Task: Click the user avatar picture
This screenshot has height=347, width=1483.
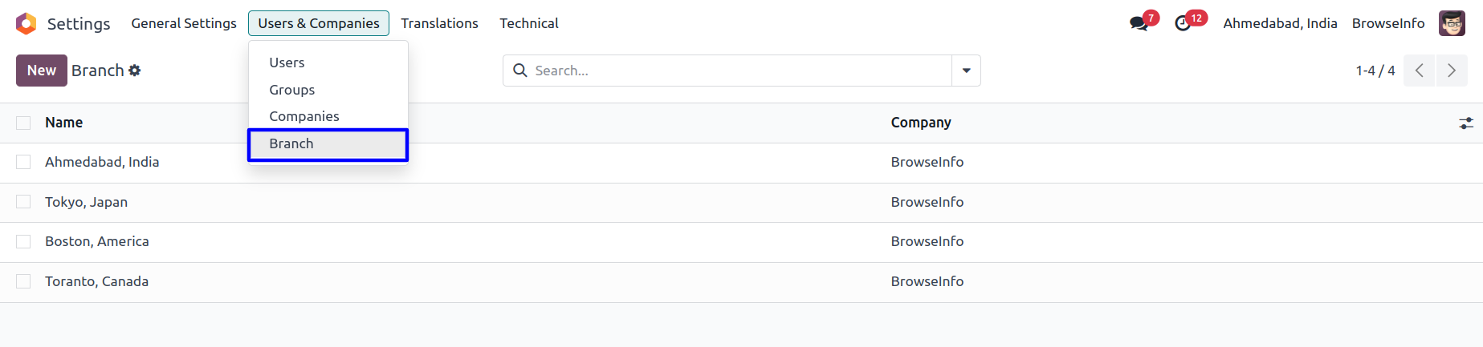Action: coord(1452,23)
